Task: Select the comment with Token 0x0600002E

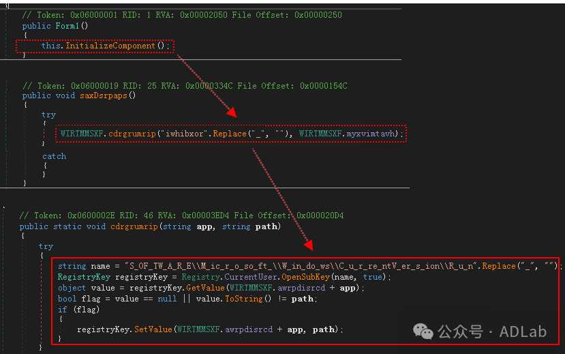Action: (x=181, y=216)
